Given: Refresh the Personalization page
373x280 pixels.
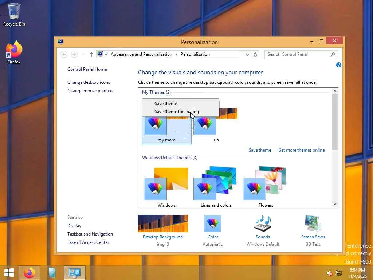Looking at the screenshot, I should 255,54.
